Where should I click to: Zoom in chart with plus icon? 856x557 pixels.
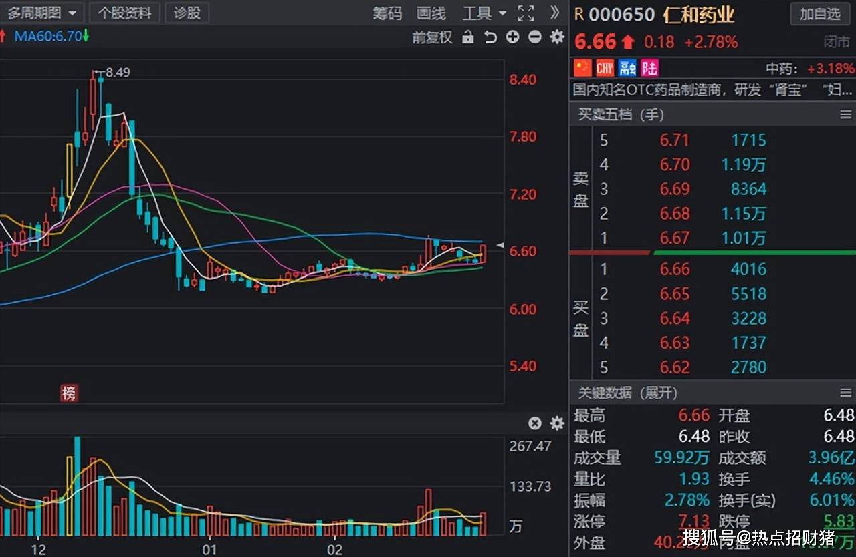(512, 37)
